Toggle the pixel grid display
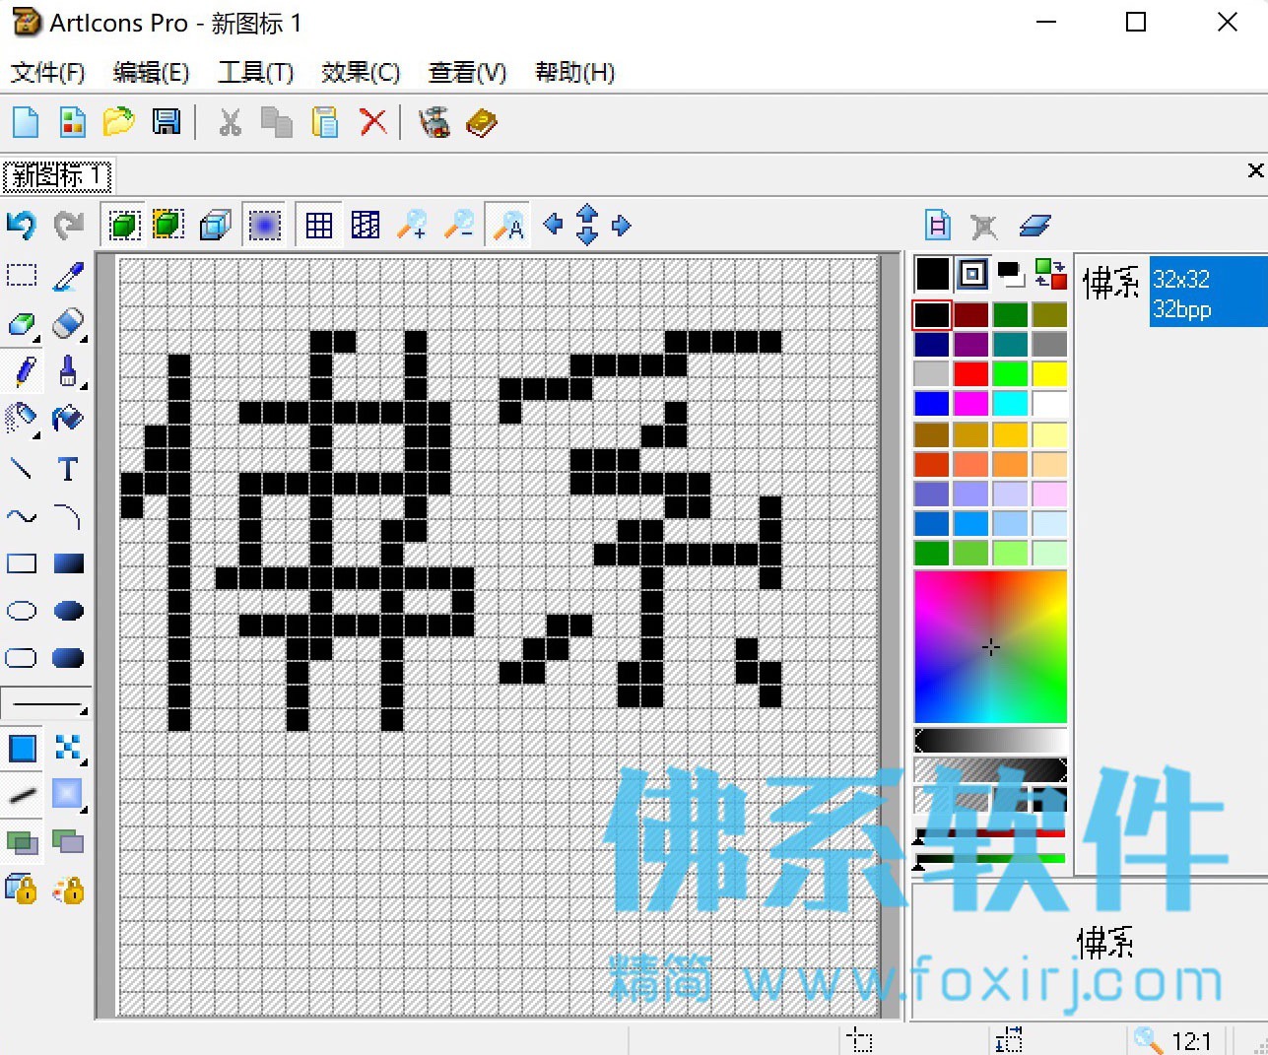1268x1055 pixels. tap(319, 226)
